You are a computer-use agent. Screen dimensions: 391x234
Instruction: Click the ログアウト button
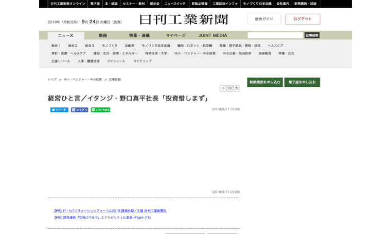[x=303, y=19]
